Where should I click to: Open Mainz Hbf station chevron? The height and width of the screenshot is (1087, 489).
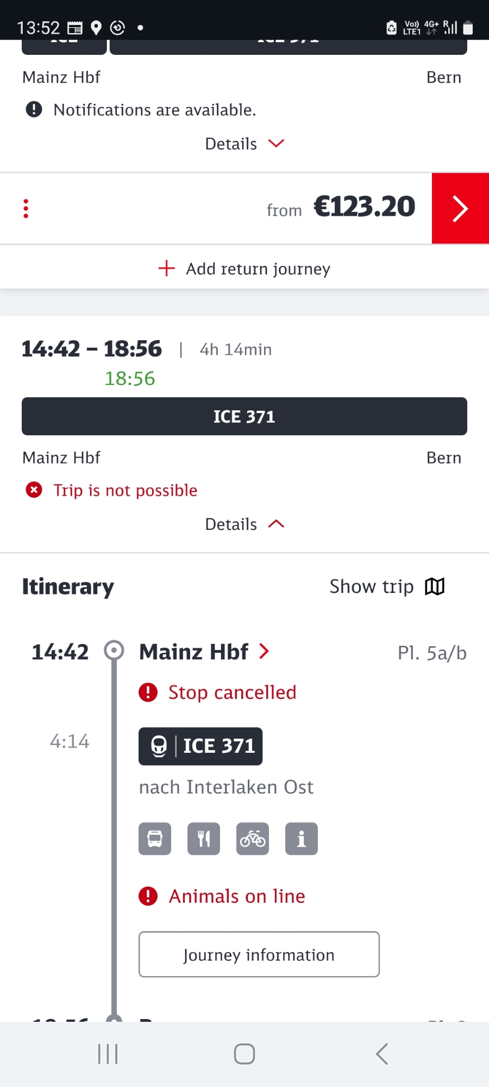tap(264, 651)
